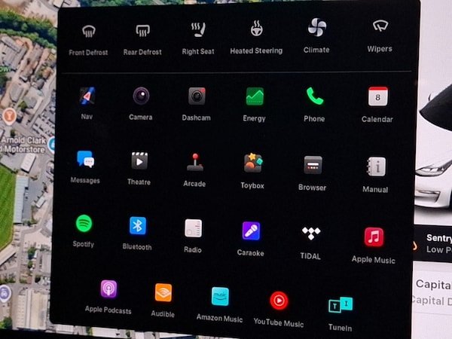Launch Spotify
452x339 pixels.
pyautogui.click(x=84, y=224)
